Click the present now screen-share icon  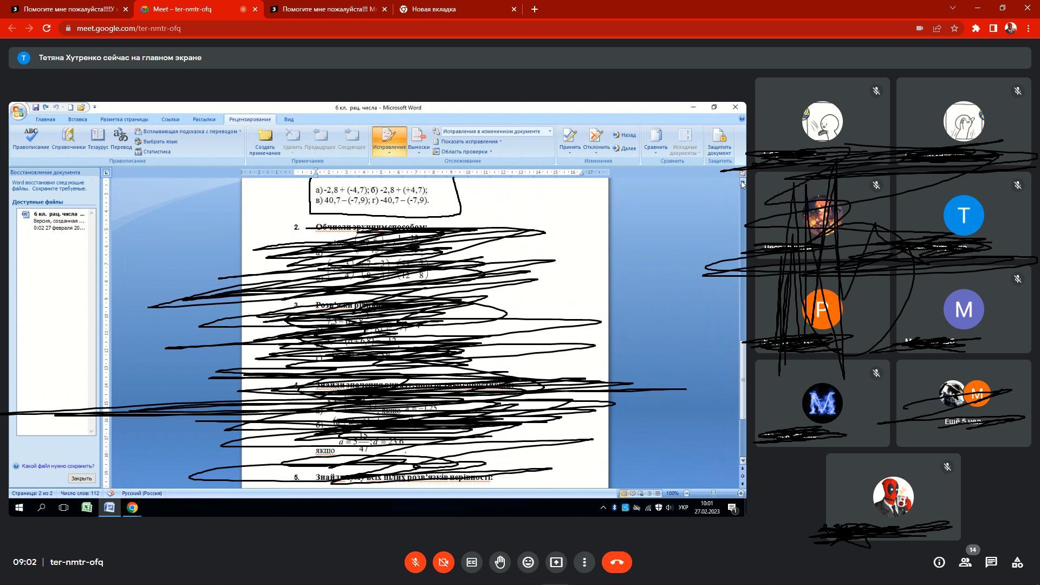point(556,562)
